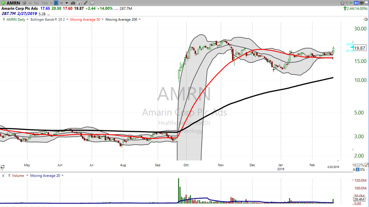
Task: Click the 19.87 price label on axis
Action: tap(360, 48)
